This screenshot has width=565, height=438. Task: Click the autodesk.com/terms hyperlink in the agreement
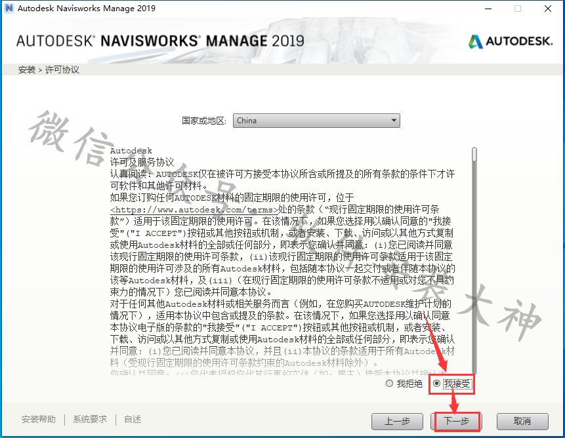pos(194,210)
